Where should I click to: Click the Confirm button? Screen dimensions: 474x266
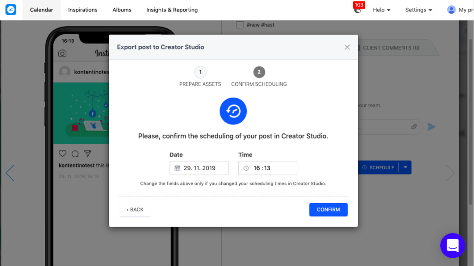pyautogui.click(x=328, y=210)
